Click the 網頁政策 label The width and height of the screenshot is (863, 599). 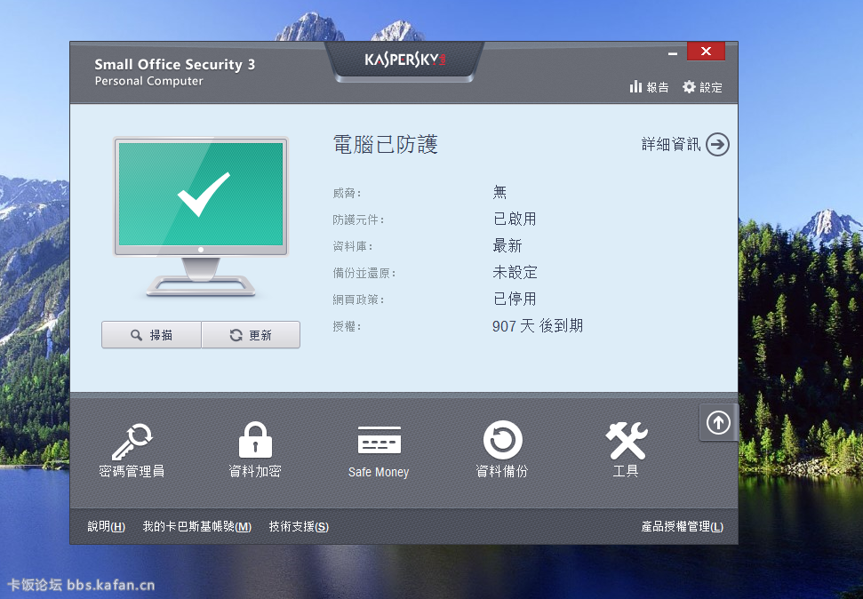(x=358, y=299)
